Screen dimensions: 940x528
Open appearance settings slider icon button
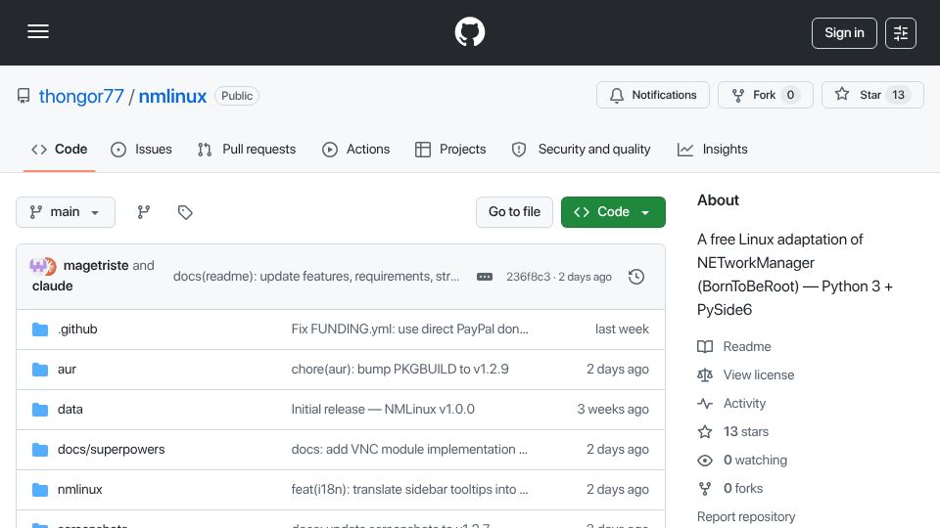coord(901,33)
